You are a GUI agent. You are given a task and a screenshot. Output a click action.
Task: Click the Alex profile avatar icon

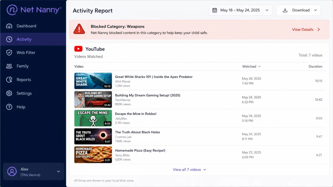click(12, 171)
